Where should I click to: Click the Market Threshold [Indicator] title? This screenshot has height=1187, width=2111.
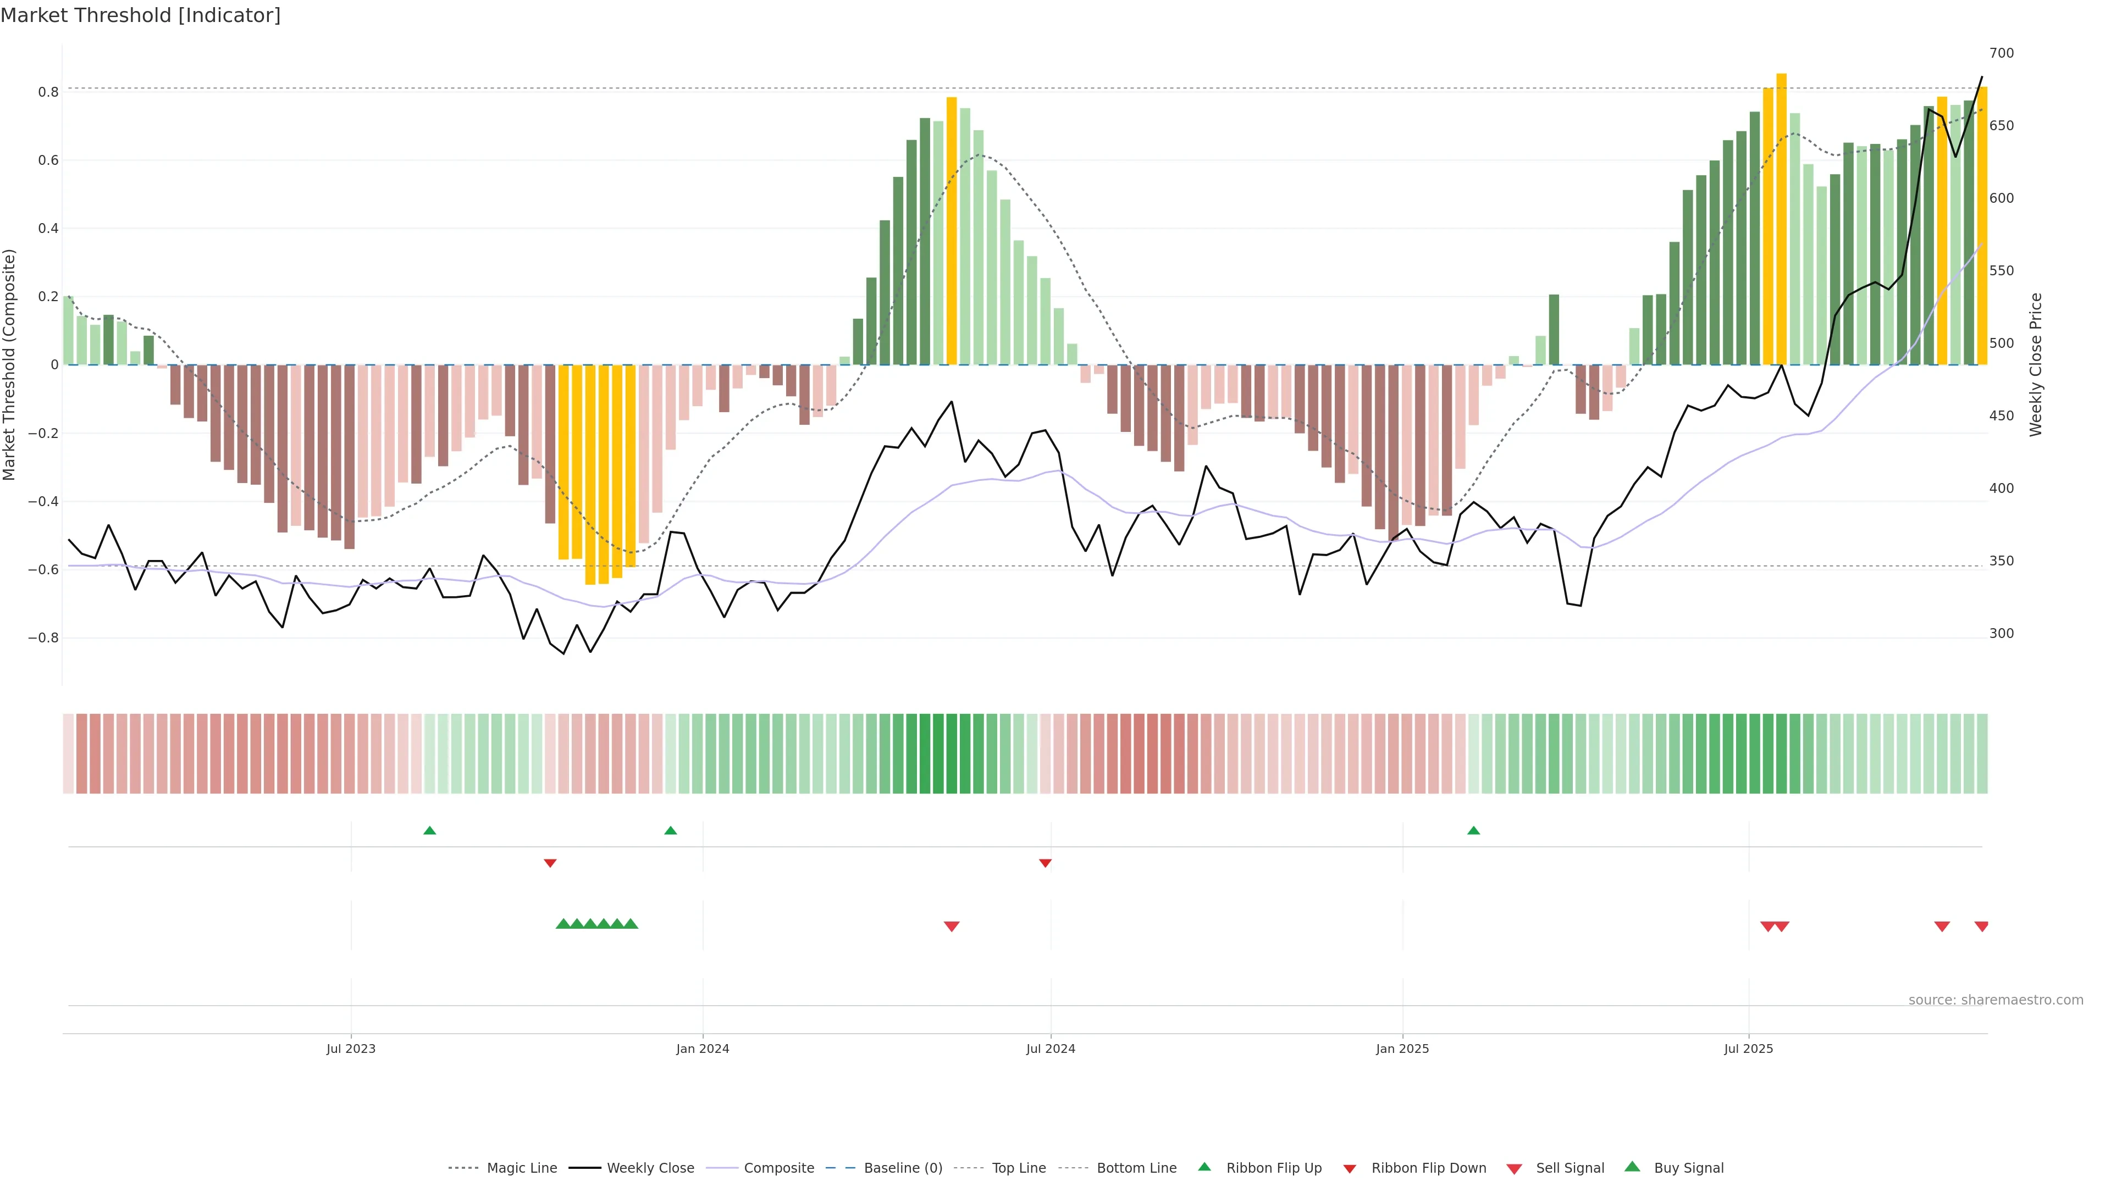(140, 15)
